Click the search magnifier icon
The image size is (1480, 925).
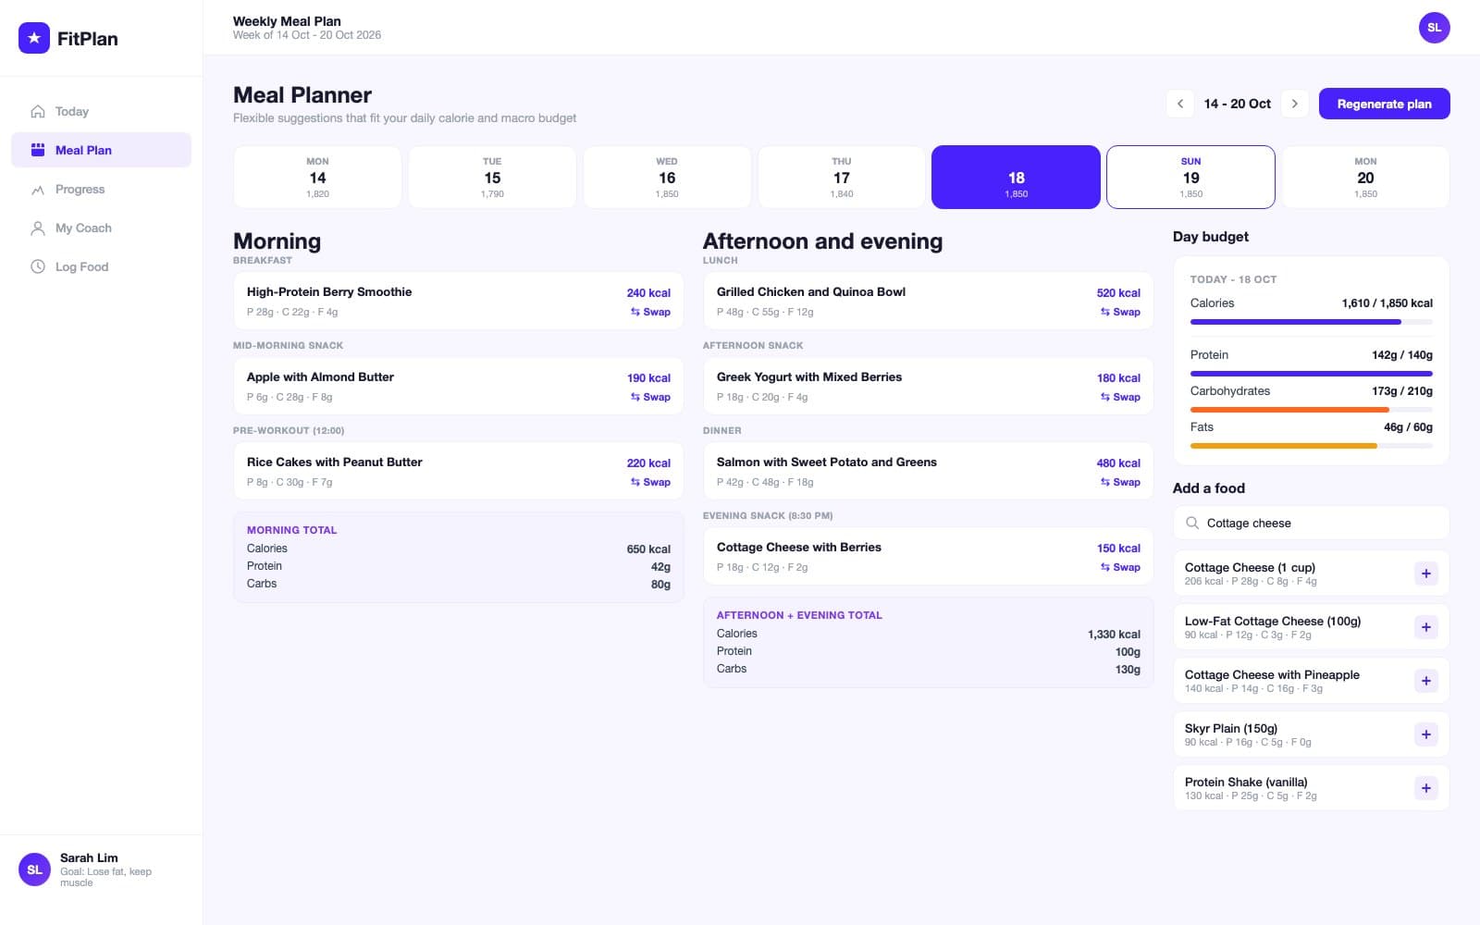[x=1192, y=523]
